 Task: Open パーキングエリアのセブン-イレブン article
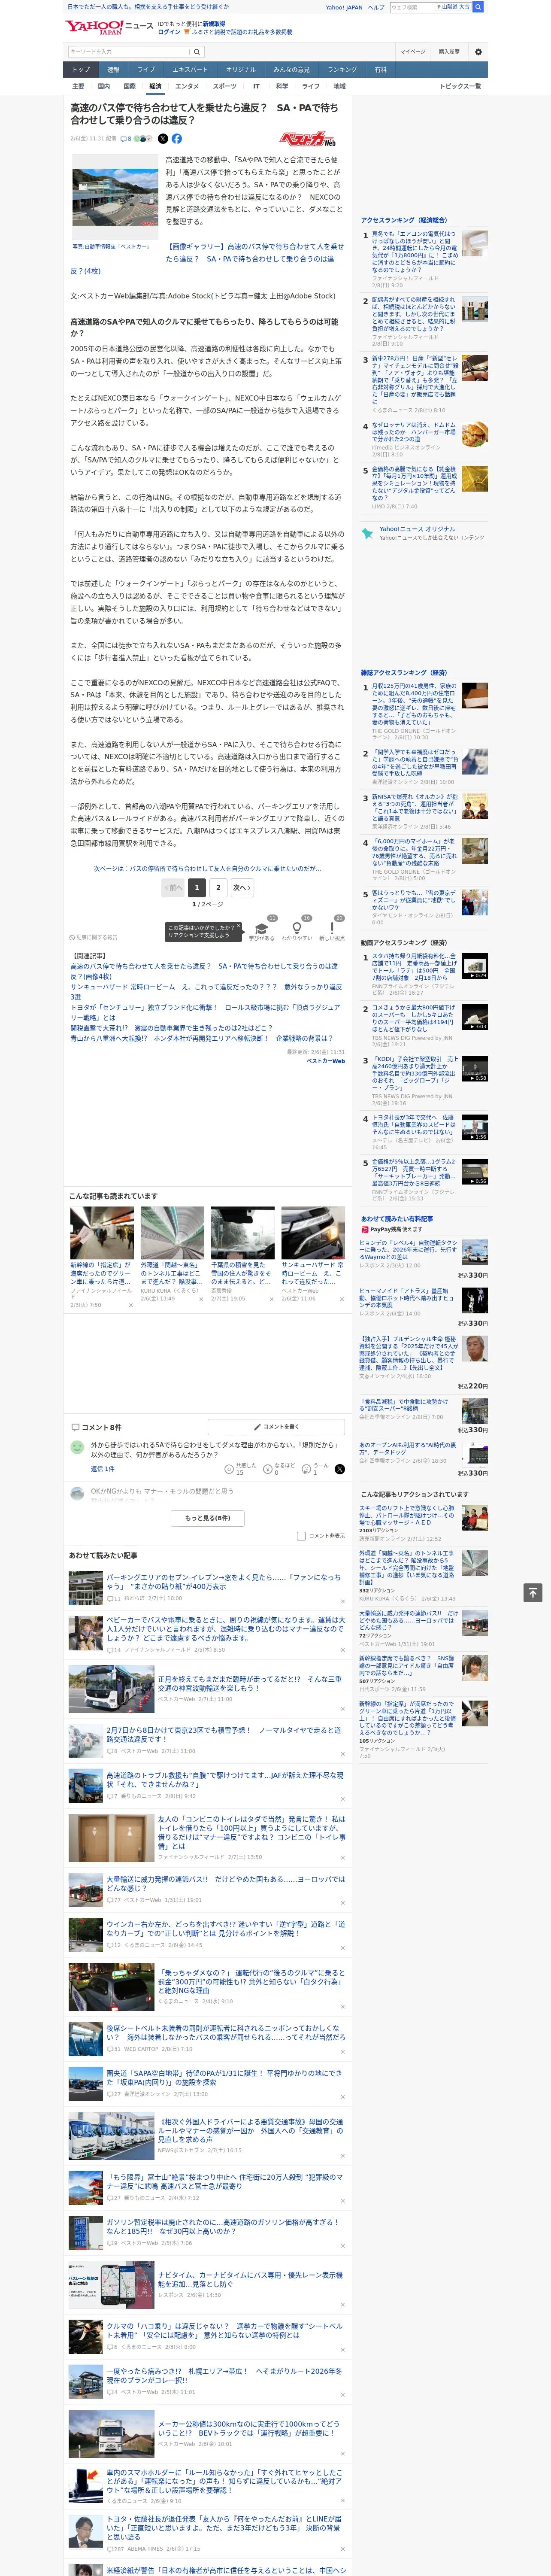pyautogui.click(x=224, y=1583)
